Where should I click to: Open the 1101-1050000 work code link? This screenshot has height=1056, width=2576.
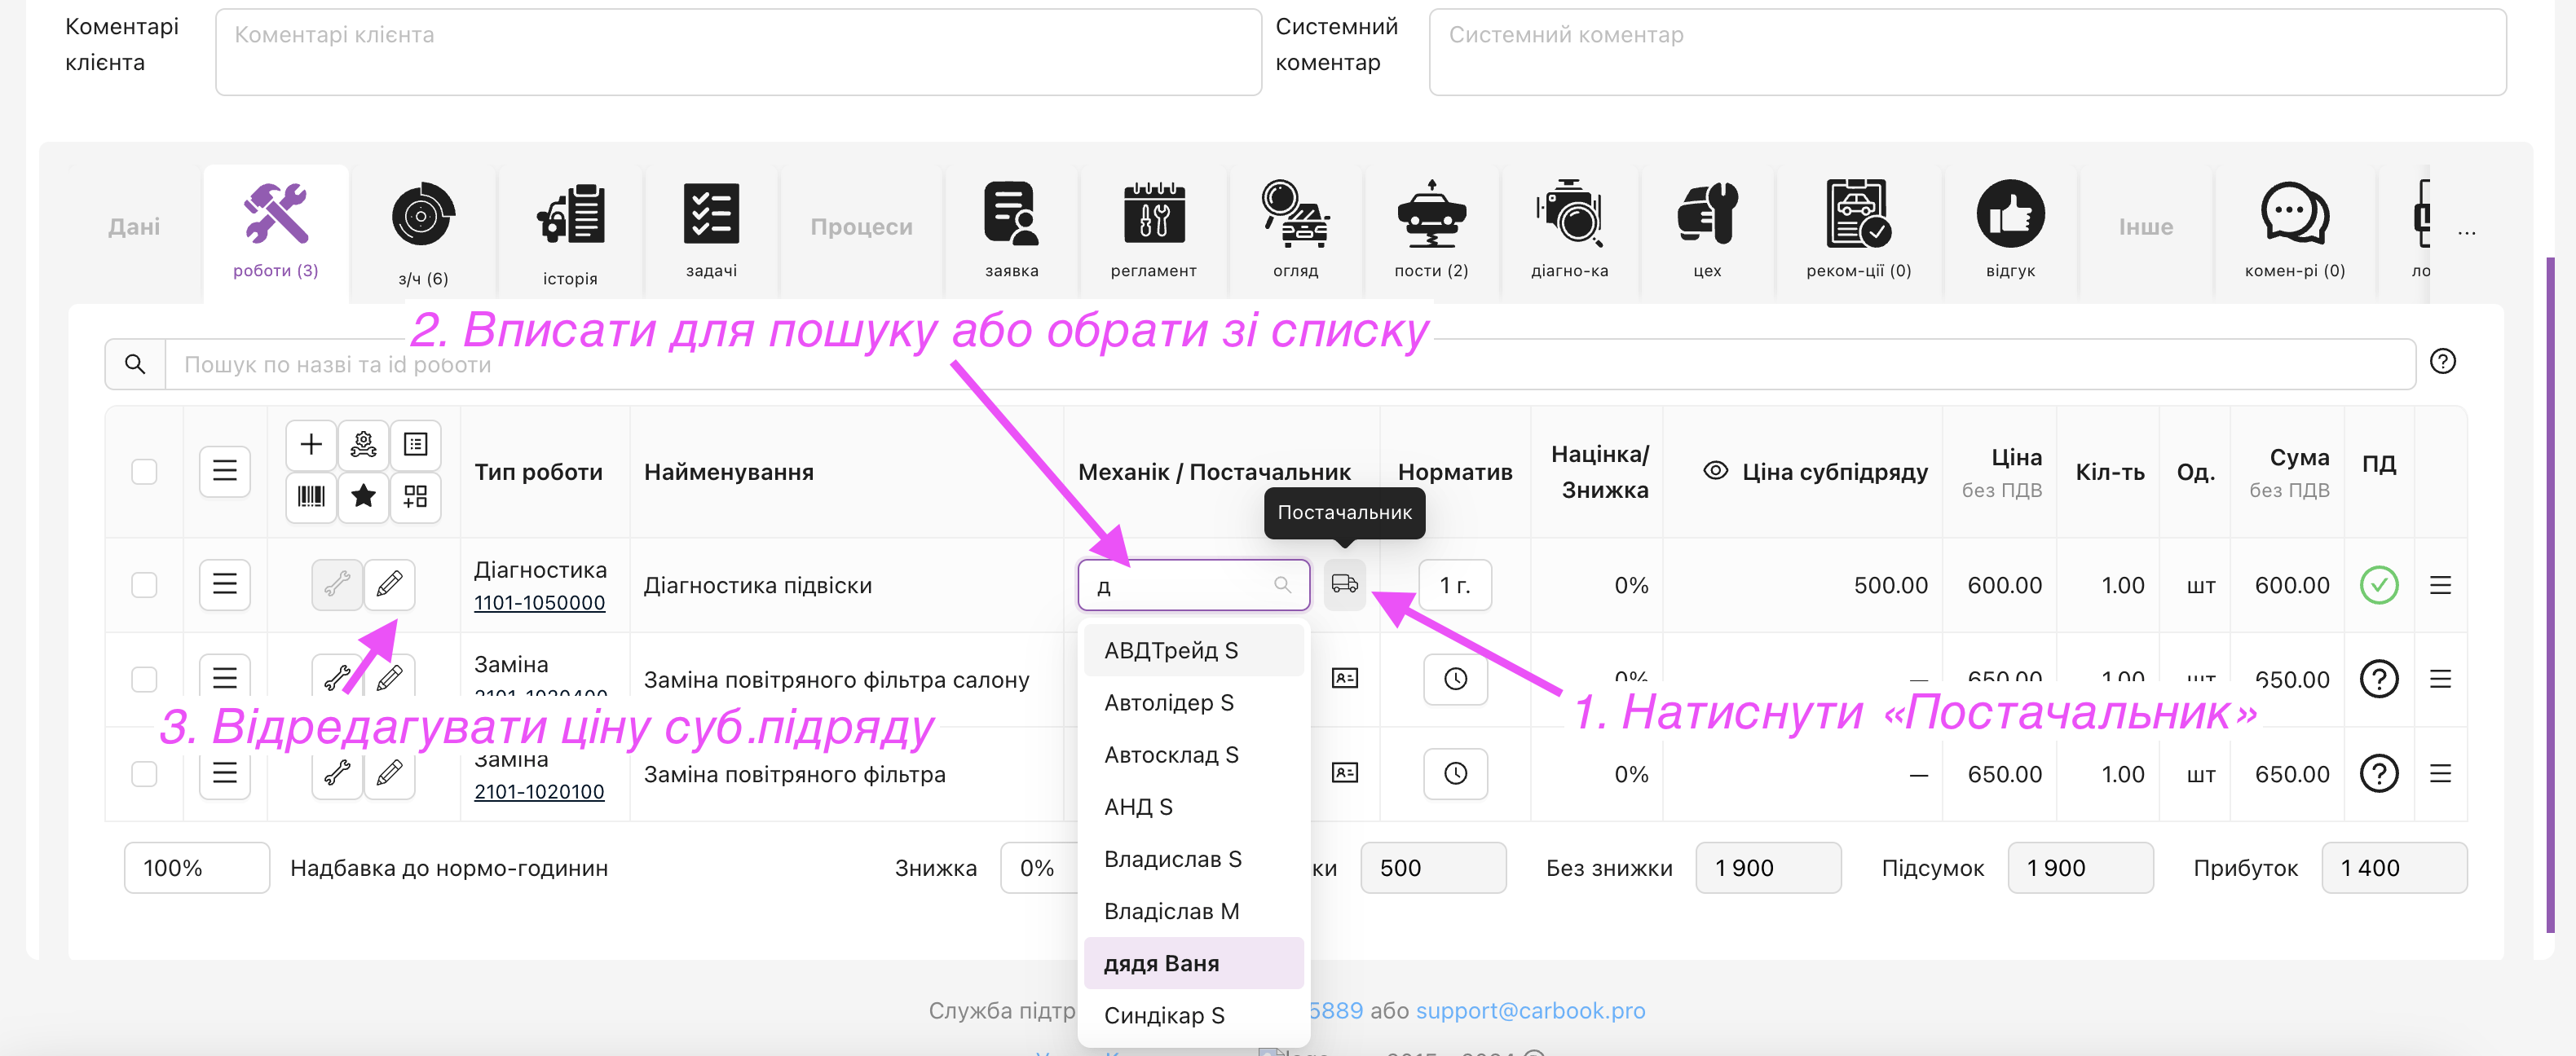click(x=539, y=603)
